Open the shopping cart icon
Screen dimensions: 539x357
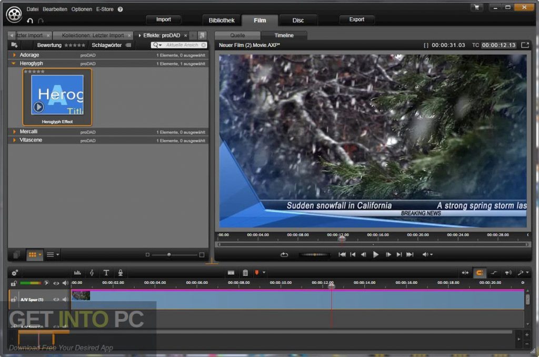click(x=476, y=7)
